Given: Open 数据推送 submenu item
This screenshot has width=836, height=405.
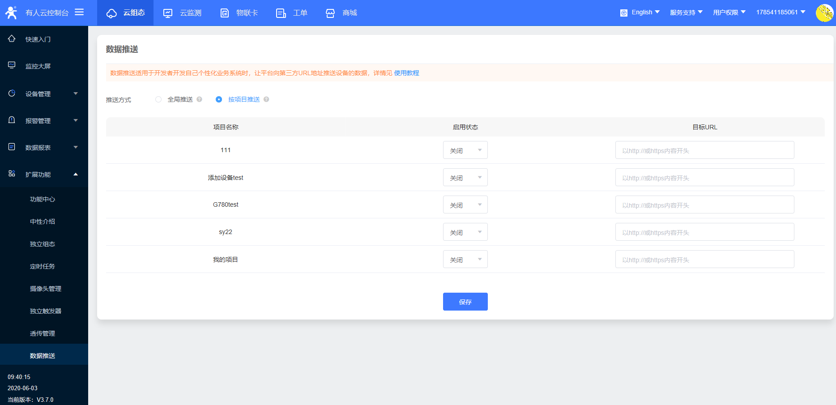Looking at the screenshot, I should point(44,354).
